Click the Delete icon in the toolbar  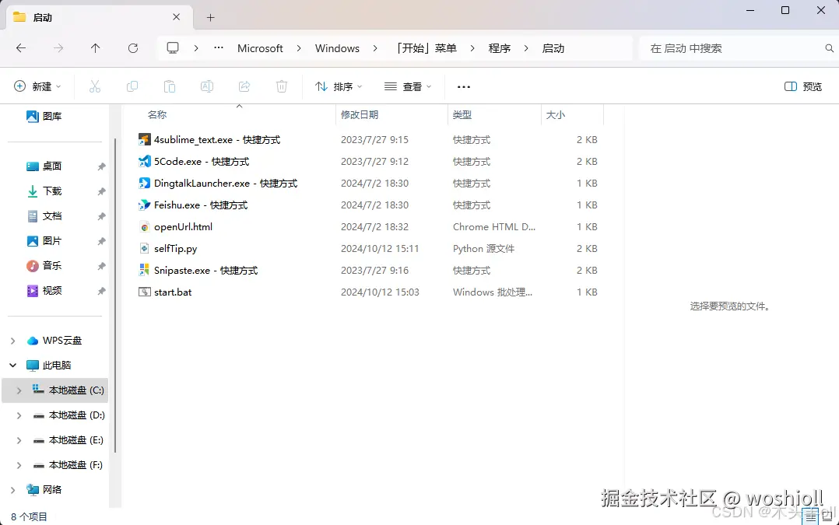(x=281, y=86)
